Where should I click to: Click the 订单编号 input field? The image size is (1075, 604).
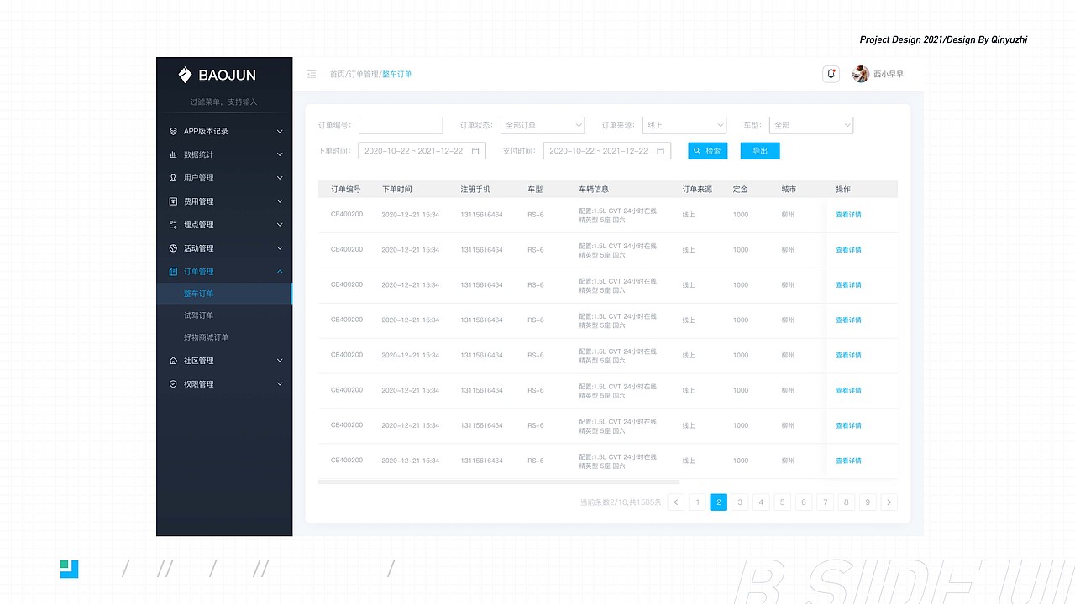coord(401,125)
